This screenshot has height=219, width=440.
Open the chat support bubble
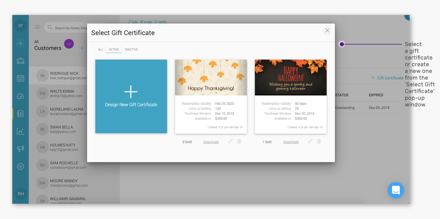tap(396, 190)
